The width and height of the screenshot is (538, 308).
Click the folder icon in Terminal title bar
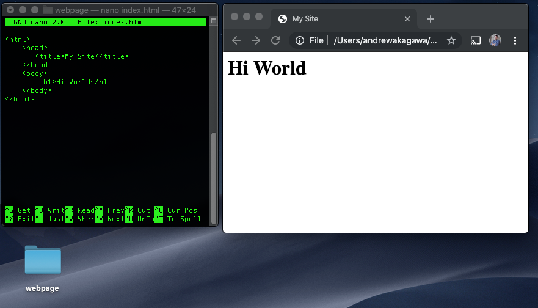point(47,10)
